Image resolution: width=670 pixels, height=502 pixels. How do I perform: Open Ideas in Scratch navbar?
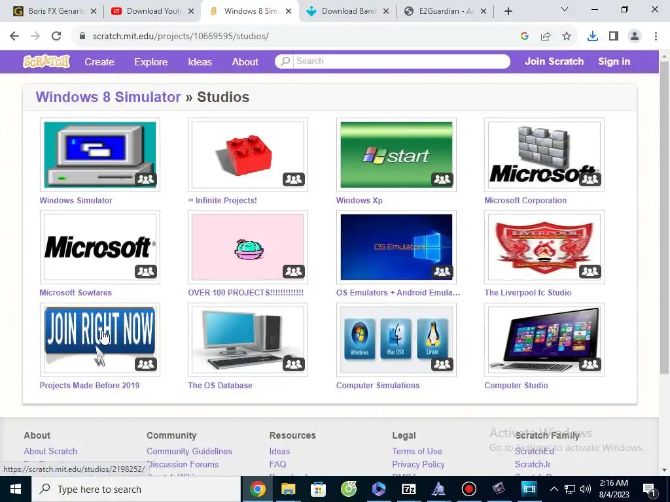(200, 62)
